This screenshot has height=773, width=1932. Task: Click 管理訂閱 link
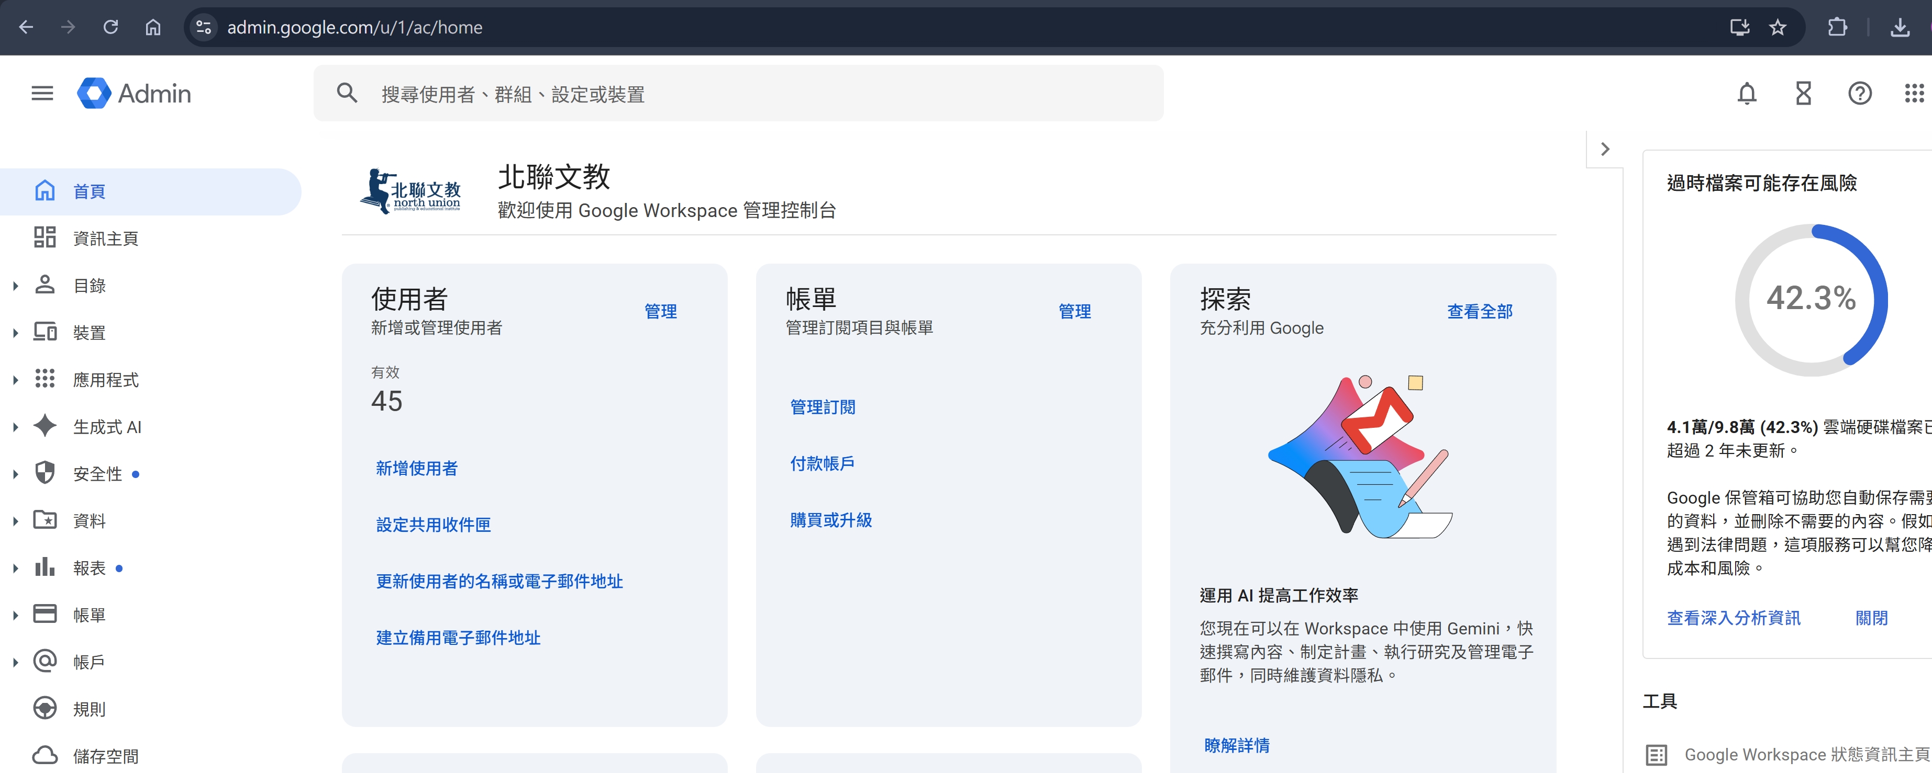click(822, 407)
